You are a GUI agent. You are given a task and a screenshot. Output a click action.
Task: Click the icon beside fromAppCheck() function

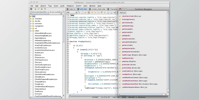120,19
